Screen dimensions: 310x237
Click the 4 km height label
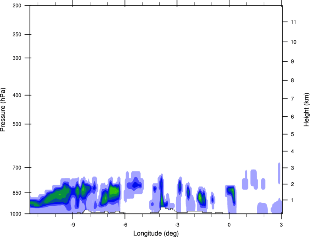pyautogui.click(x=292, y=151)
